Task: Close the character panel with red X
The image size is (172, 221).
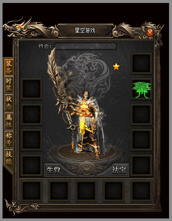Action: click(150, 33)
